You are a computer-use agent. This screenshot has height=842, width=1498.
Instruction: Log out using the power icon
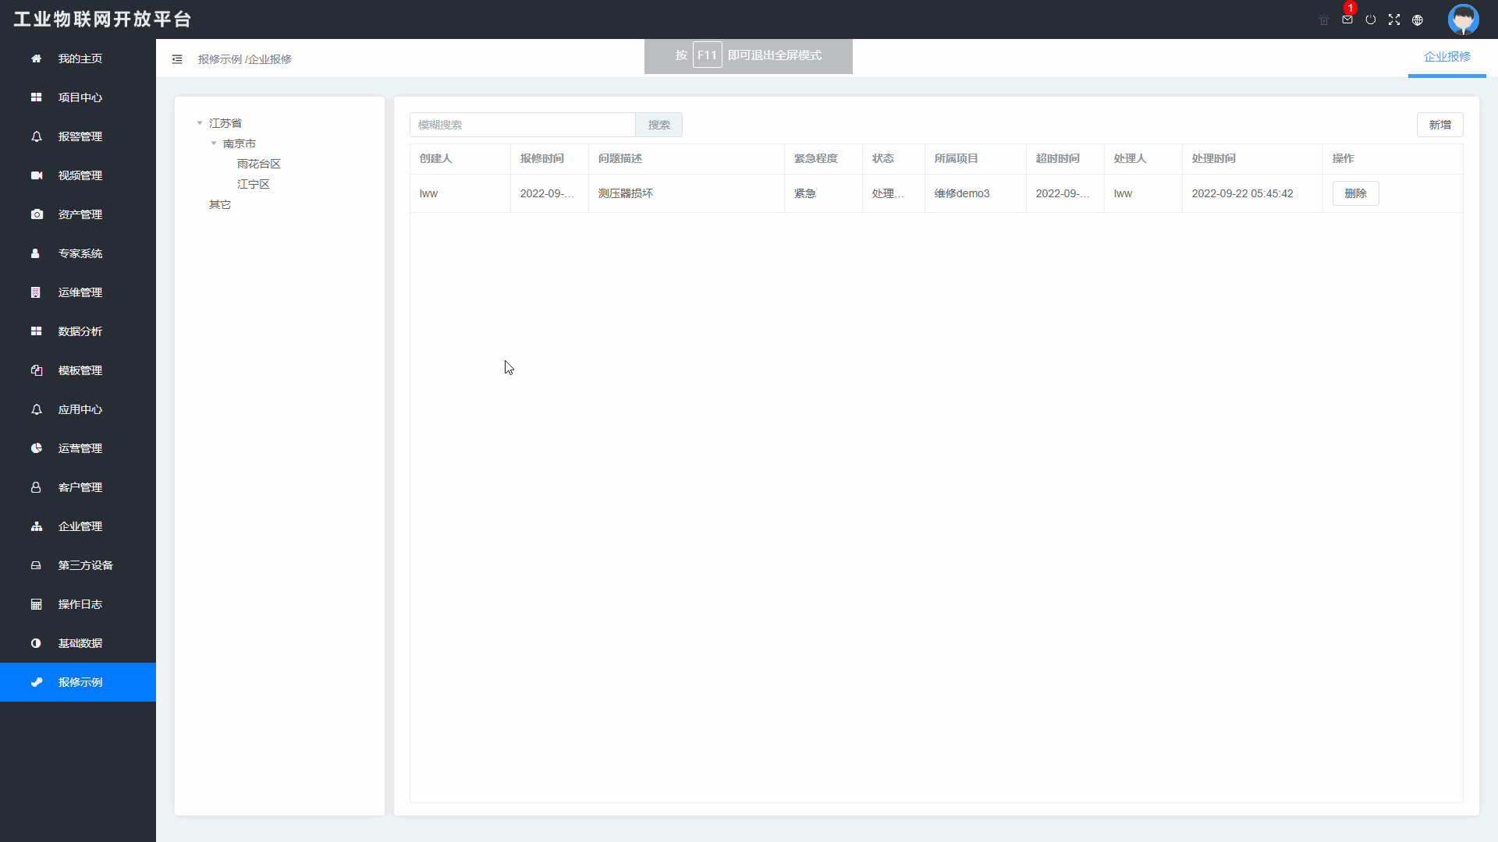tap(1371, 19)
